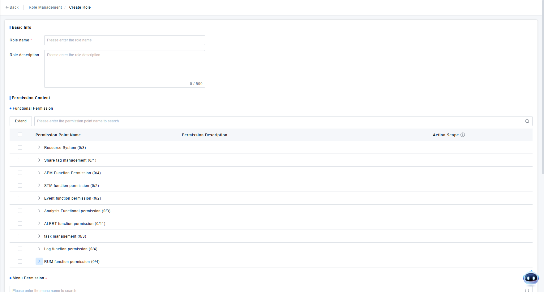Click the Back arrow icon
The image size is (544, 292).
(7, 7)
